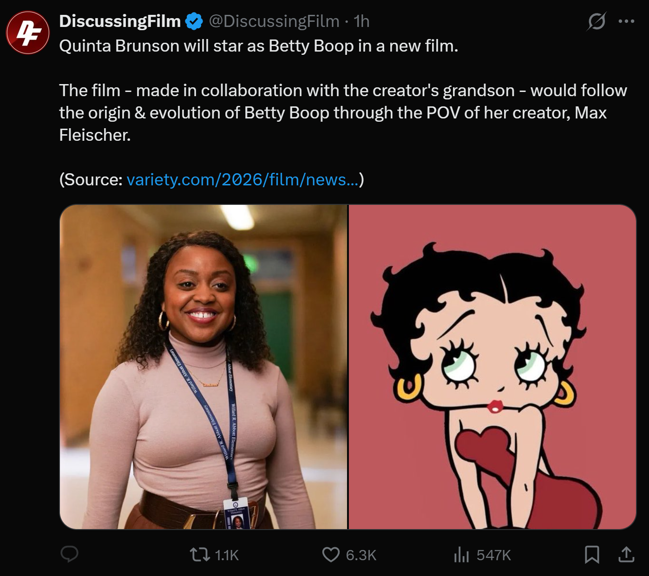Screen dimensions: 649x576
Task: Open the 1h timestamp permalink
Action: tap(361, 21)
